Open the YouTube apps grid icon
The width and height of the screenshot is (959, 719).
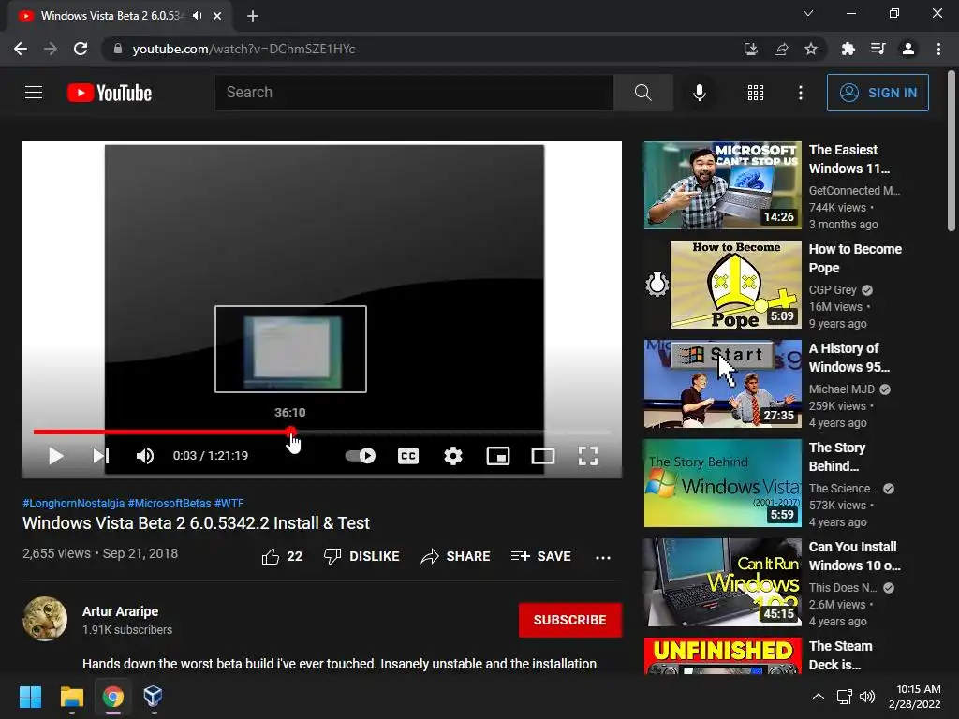coord(756,93)
